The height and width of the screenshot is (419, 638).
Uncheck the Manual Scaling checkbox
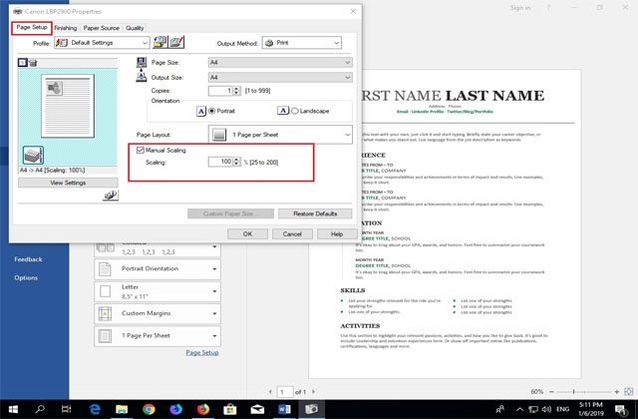[141, 150]
